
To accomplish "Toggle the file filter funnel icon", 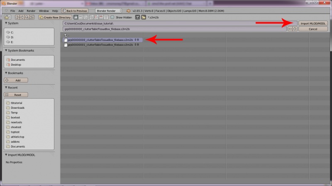I will click(x=137, y=17).
